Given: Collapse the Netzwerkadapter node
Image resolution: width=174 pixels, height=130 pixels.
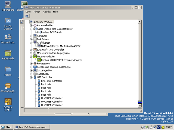Looking at the screenshot, I should click(31, 57).
